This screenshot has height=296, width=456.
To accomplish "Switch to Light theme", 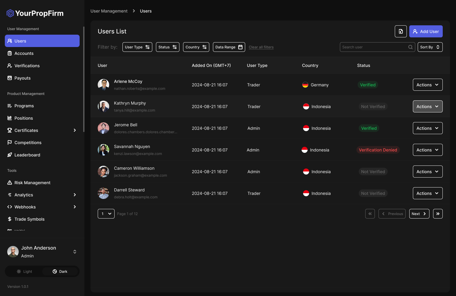I will tap(24, 272).
